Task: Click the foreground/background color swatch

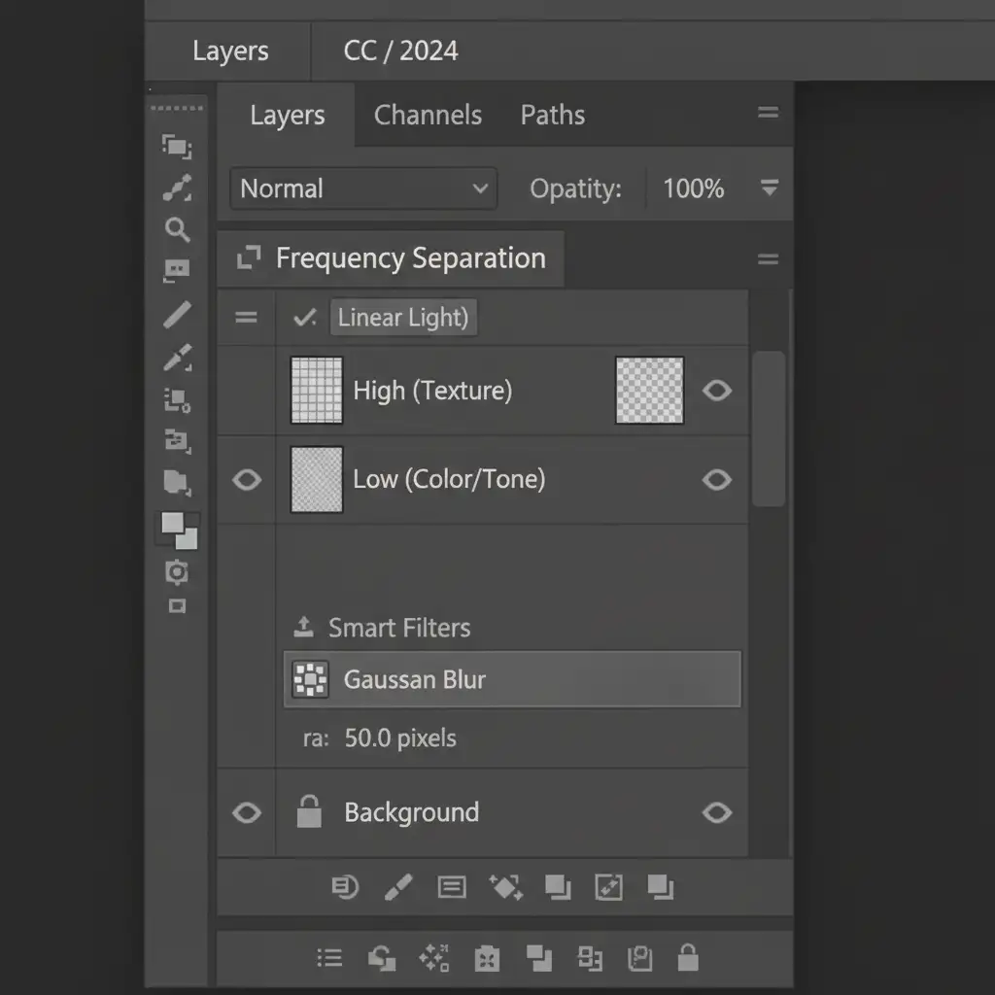Action: [x=180, y=531]
